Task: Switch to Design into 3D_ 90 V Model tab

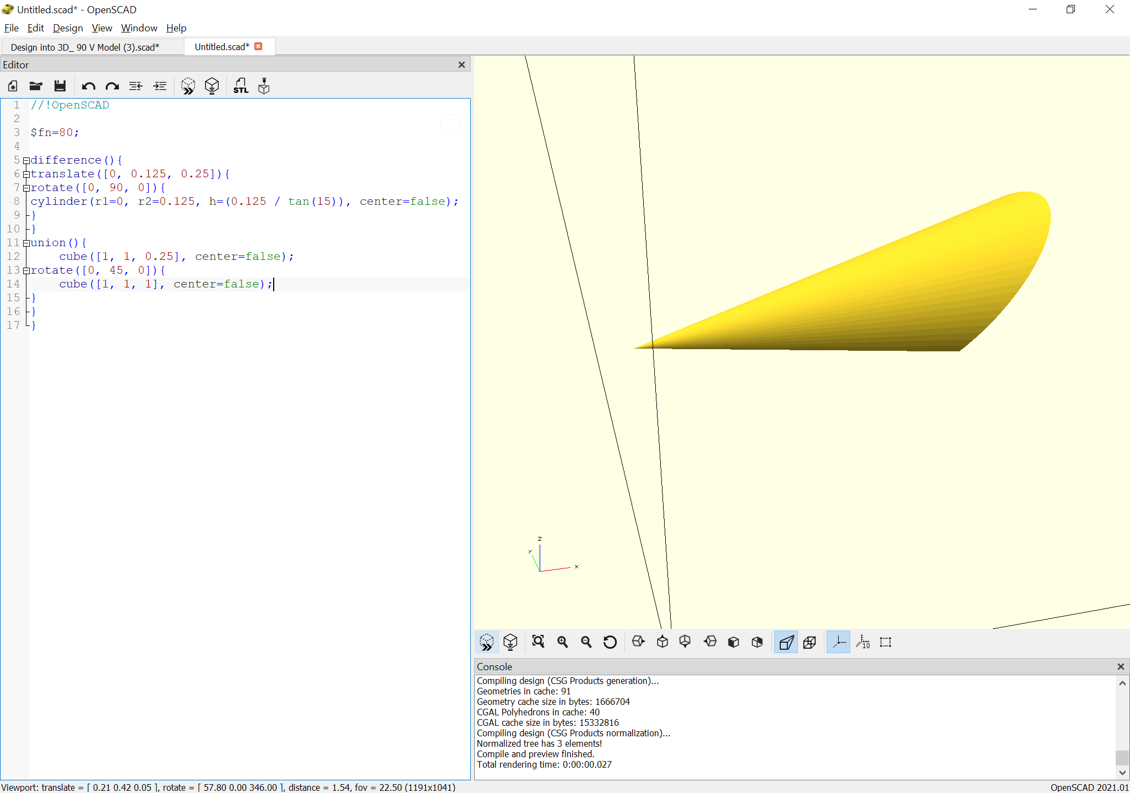Action: tap(85, 47)
